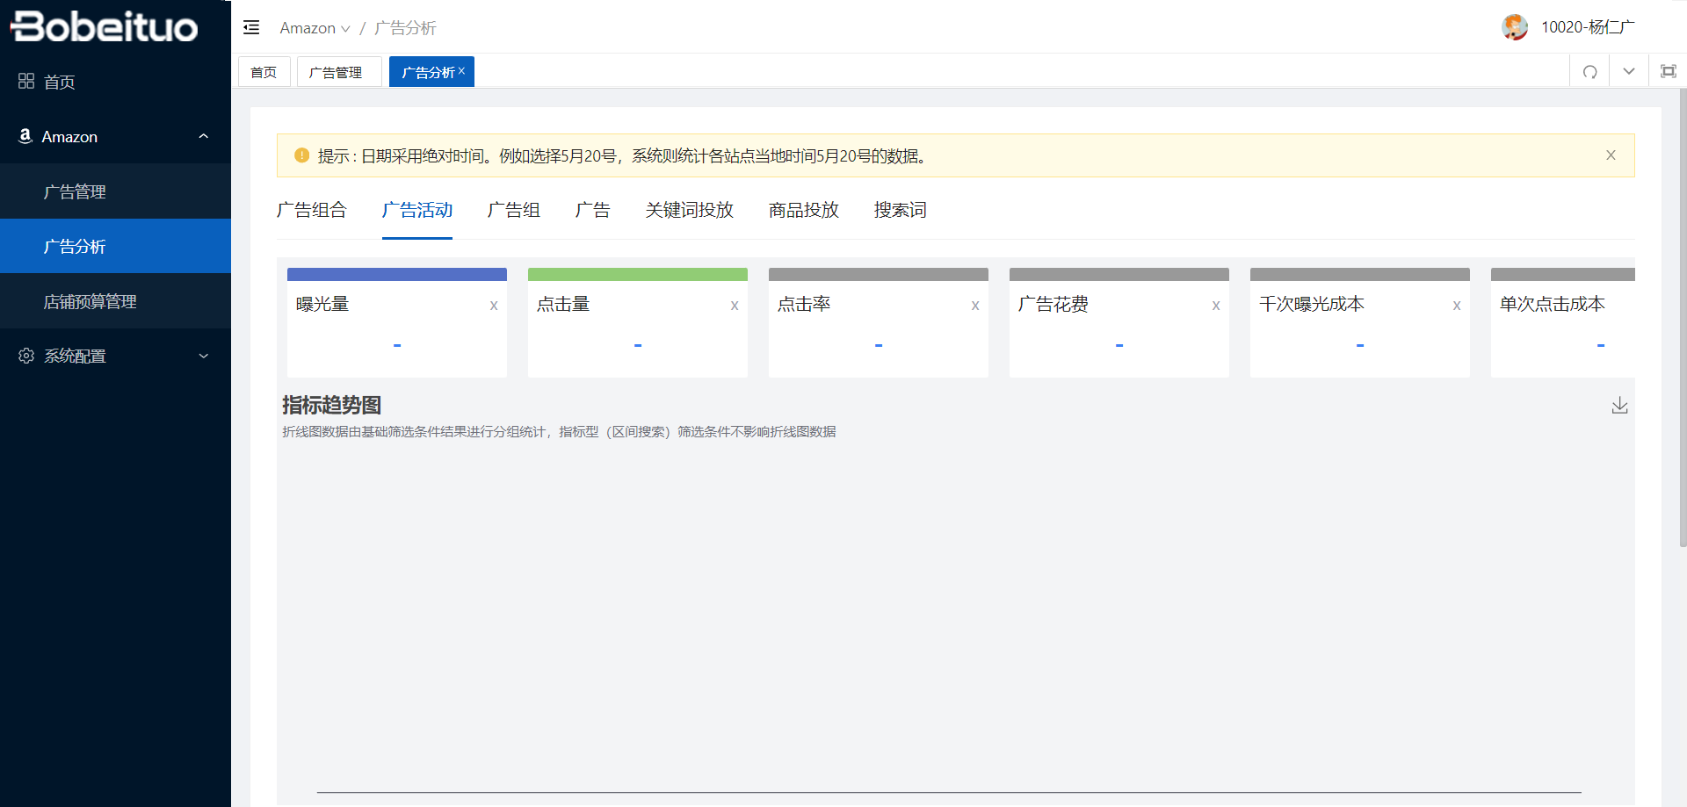
Task: Click the blue color bar on 曝光量
Action: pyautogui.click(x=397, y=274)
